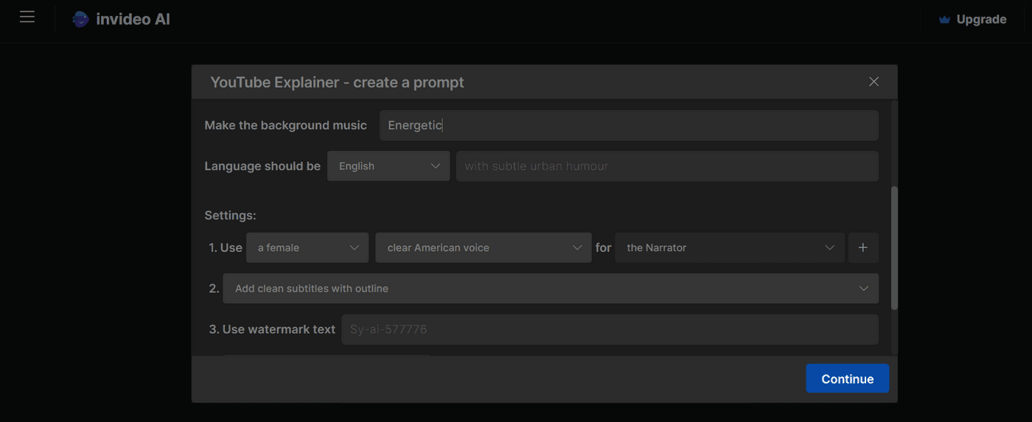Image resolution: width=1032 pixels, height=422 pixels.
Task: Add another voice with the plus button
Action: pos(863,247)
